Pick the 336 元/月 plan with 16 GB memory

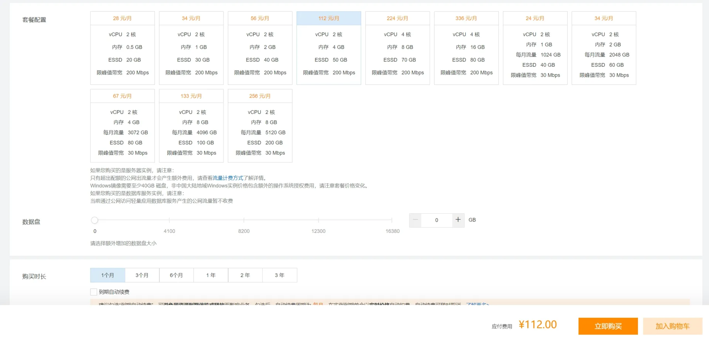pyautogui.click(x=466, y=48)
